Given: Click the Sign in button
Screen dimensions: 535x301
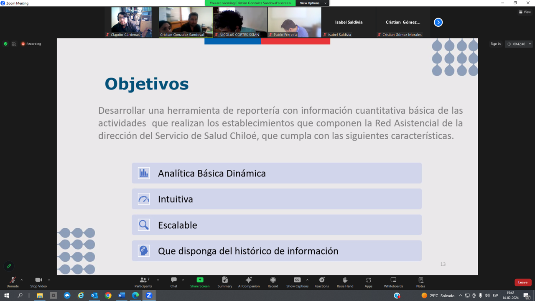Looking at the screenshot, I should coord(495,44).
